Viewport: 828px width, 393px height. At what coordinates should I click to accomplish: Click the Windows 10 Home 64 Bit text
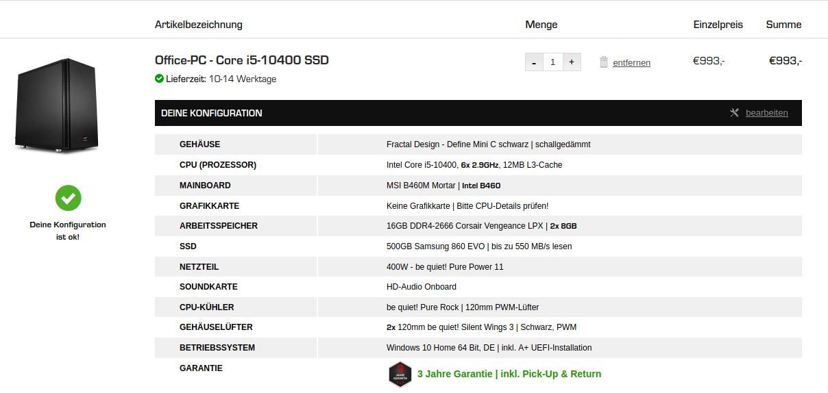pyautogui.click(x=489, y=347)
